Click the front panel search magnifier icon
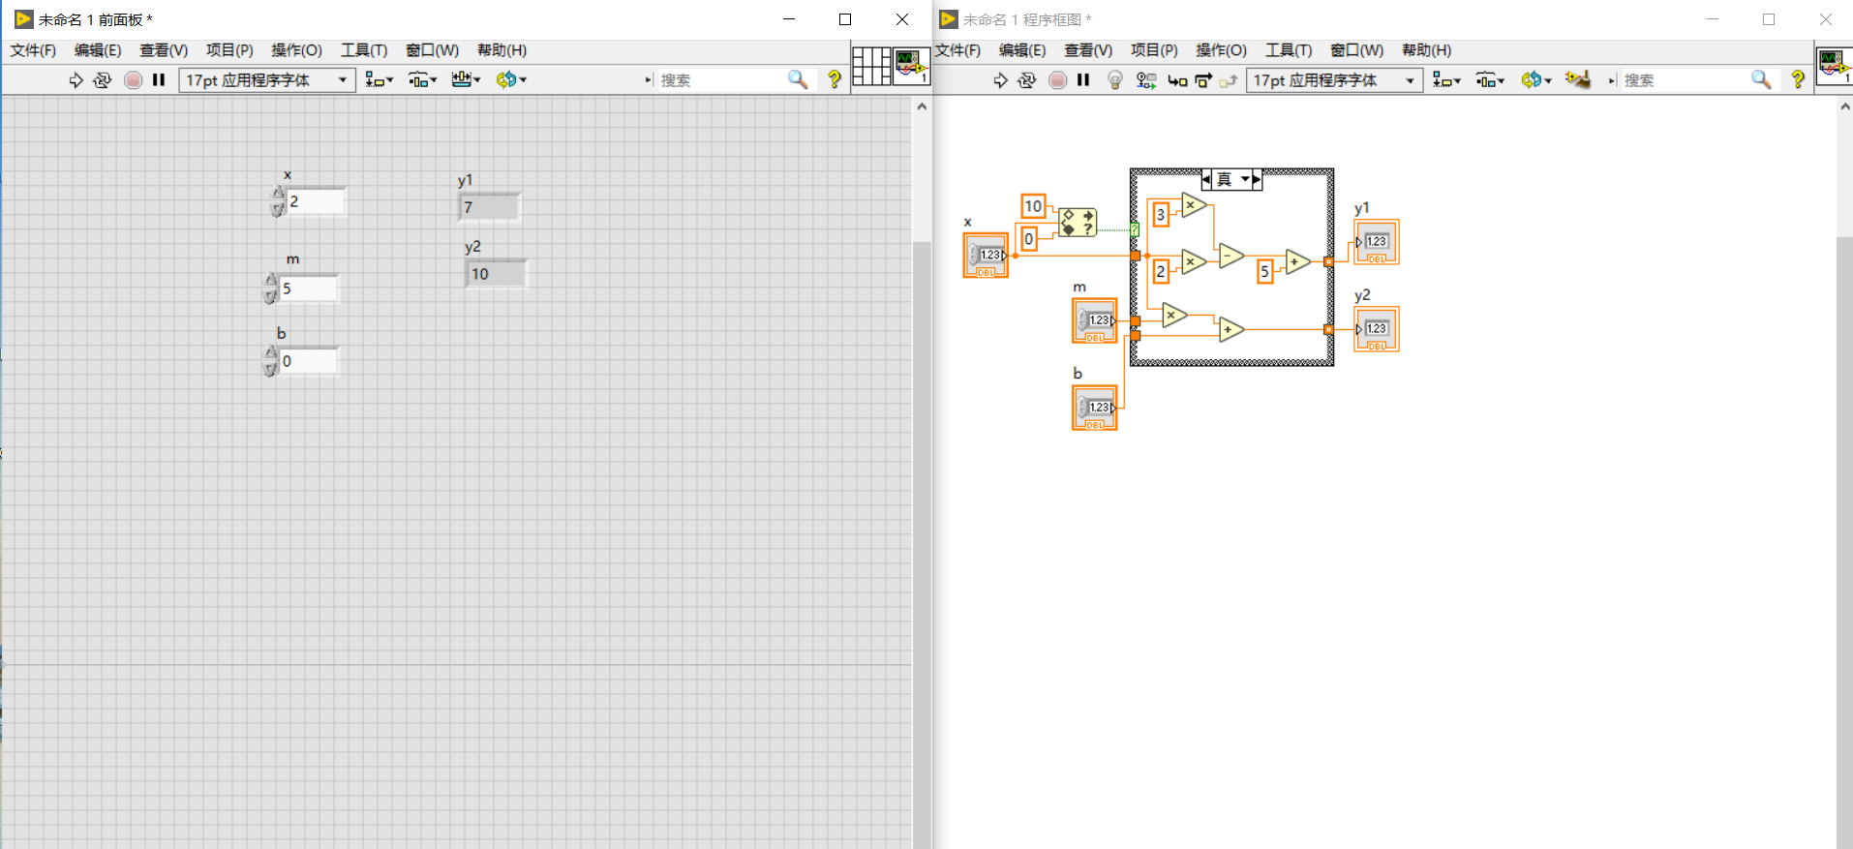Screen dimensions: 1853x849 [x=798, y=80]
